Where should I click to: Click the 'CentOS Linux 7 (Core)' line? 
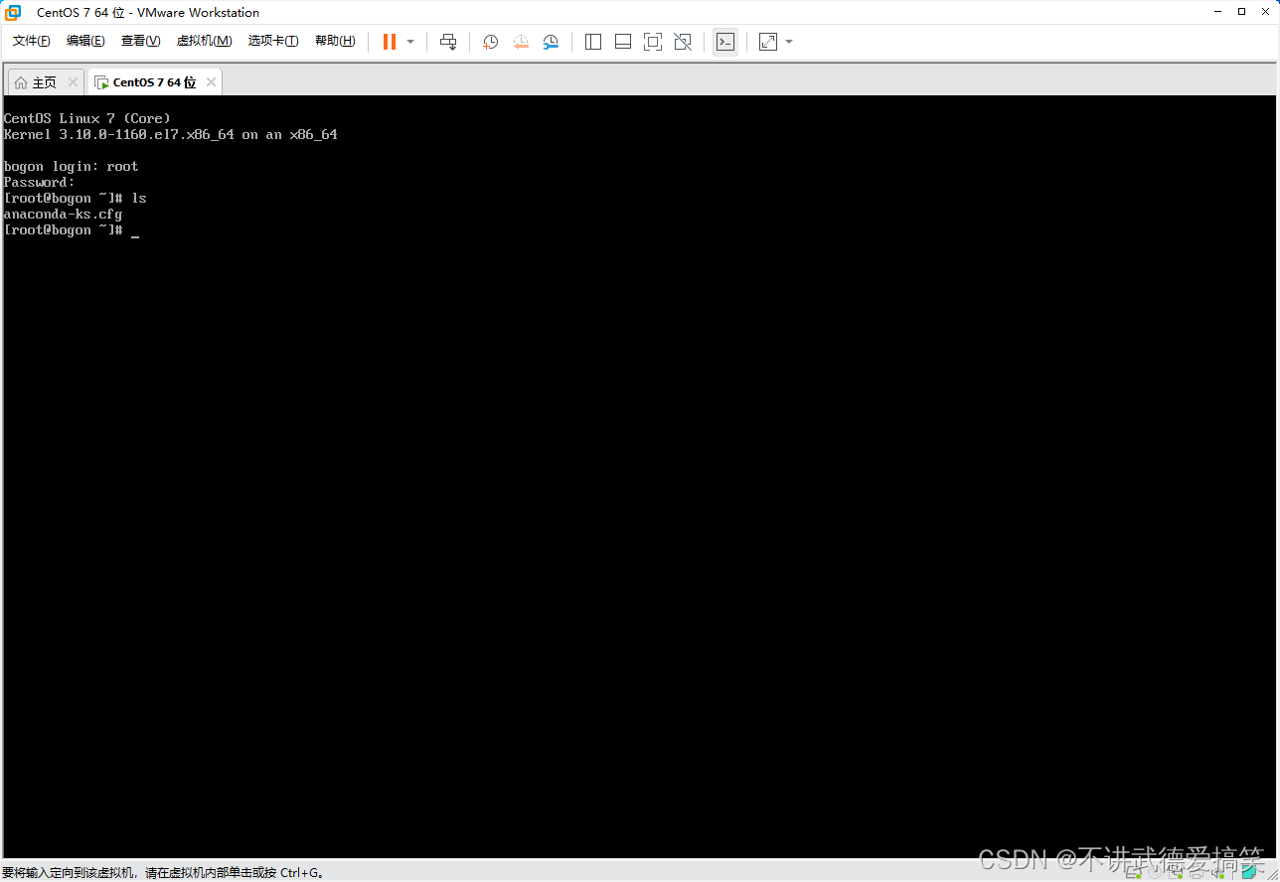coord(86,118)
